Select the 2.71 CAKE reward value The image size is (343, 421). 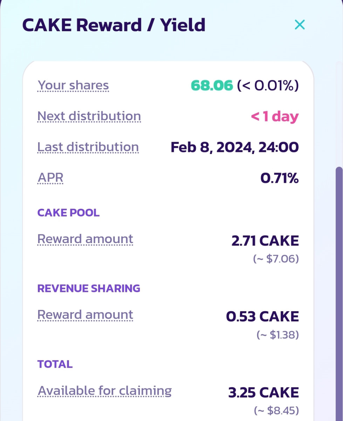(x=265, y=241)
